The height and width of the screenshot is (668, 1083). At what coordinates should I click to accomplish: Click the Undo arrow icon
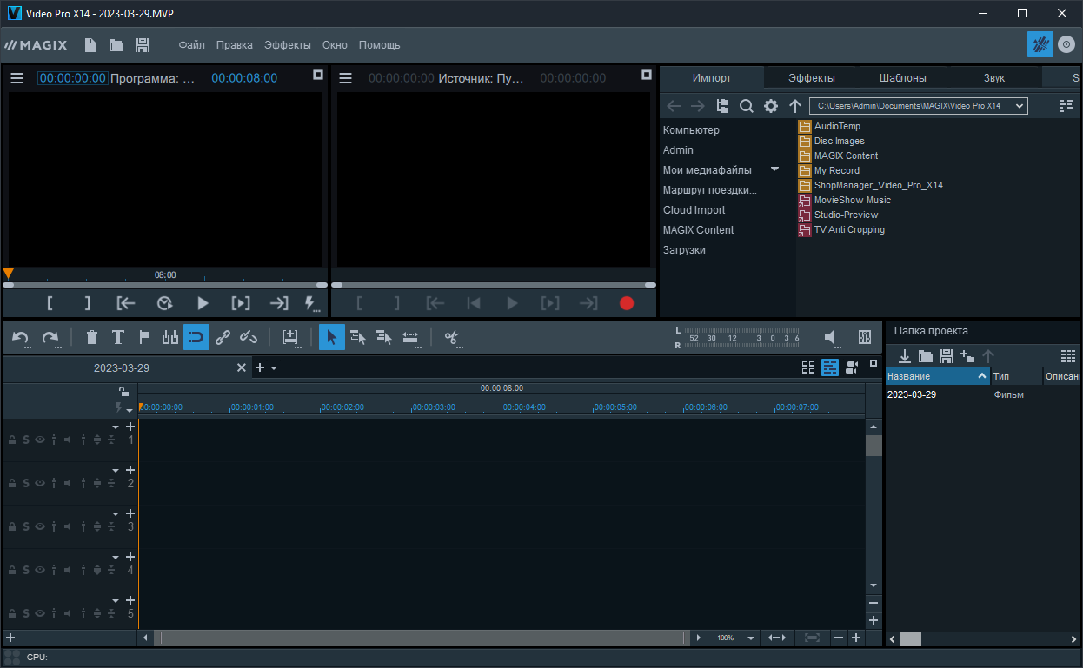tap(19, 337)
